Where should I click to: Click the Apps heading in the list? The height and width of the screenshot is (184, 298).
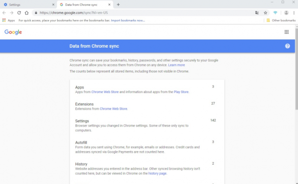point(79,88)
